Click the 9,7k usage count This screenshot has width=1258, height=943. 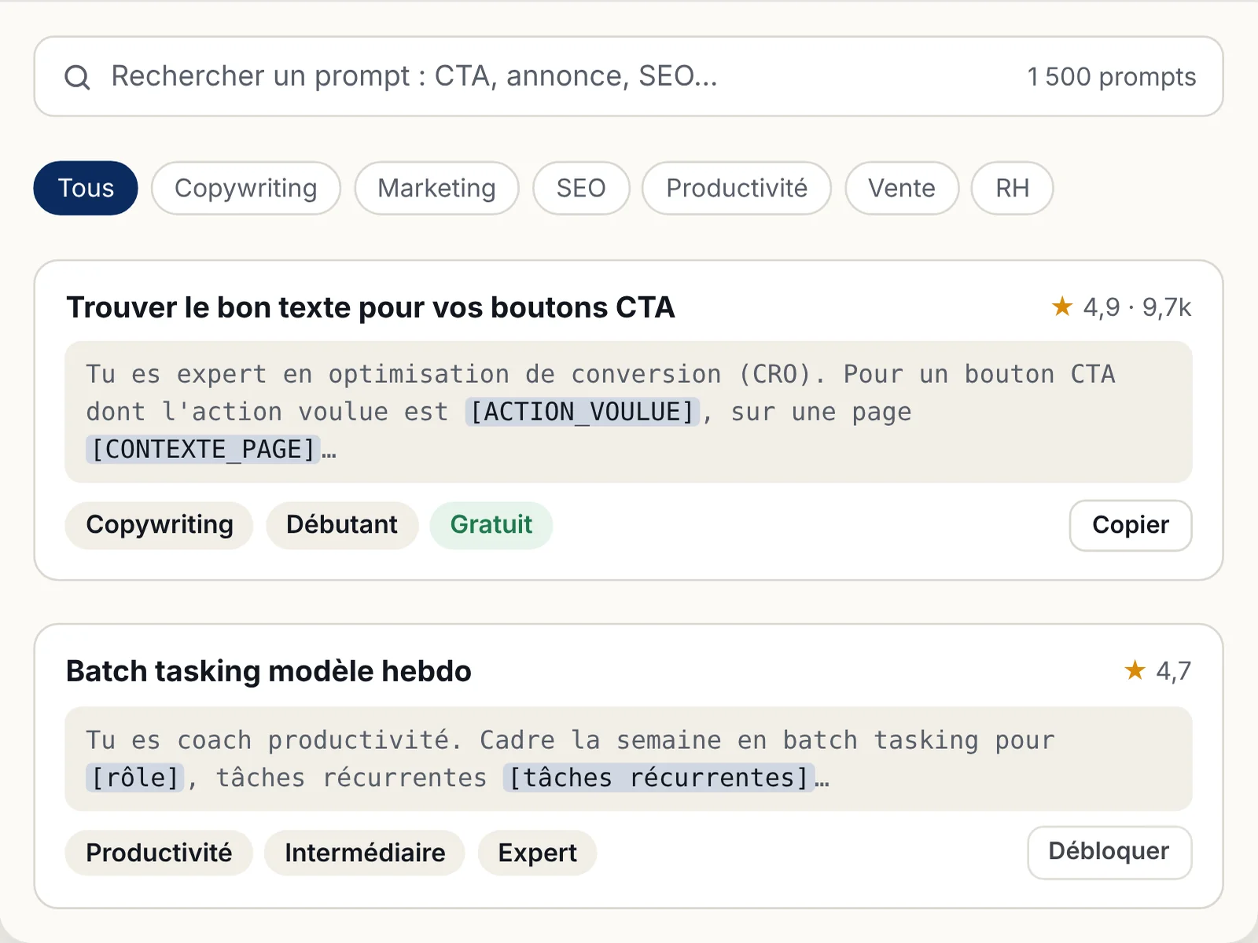(1167, 307)
